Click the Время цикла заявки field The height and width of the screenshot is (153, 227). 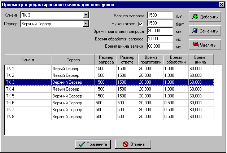click(x=160, y=46)
